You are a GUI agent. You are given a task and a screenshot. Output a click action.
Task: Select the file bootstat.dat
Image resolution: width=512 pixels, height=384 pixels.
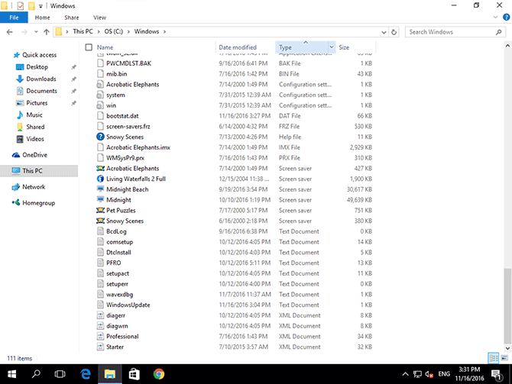(x=122, y=116)
